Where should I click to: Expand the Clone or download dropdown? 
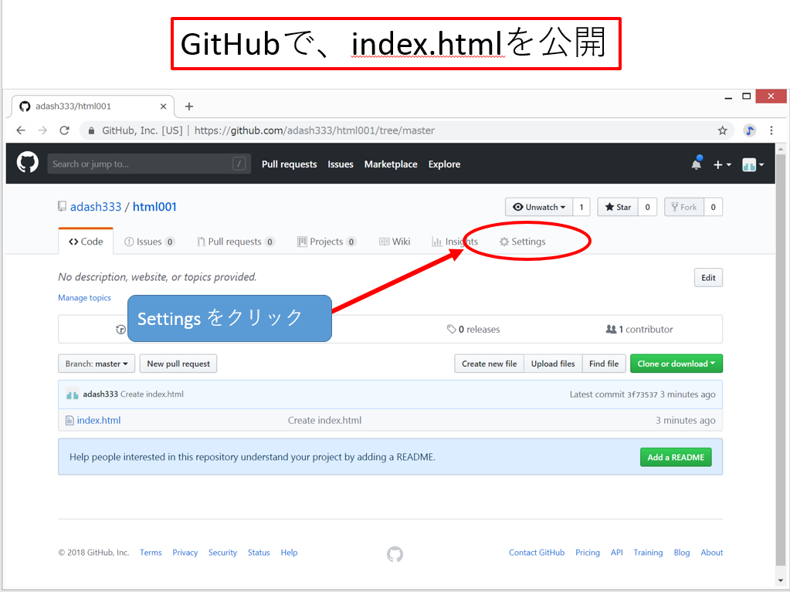point(676,364)
